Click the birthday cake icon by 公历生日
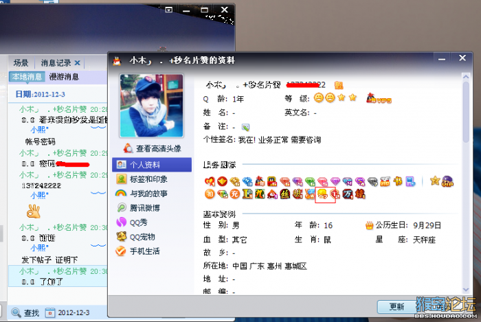481x322 pixels. (370, 225)
